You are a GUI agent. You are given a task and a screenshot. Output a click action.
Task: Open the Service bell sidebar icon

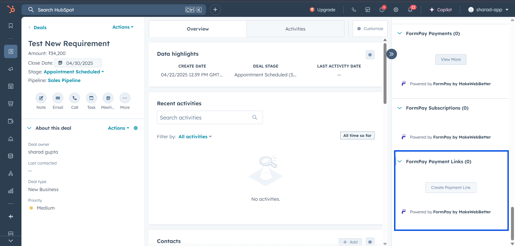11,139
